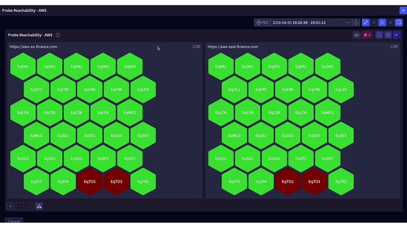Click the pink alert badge showing 4
Viewport: 407px width, 228px height.
(x=367, y=35)
